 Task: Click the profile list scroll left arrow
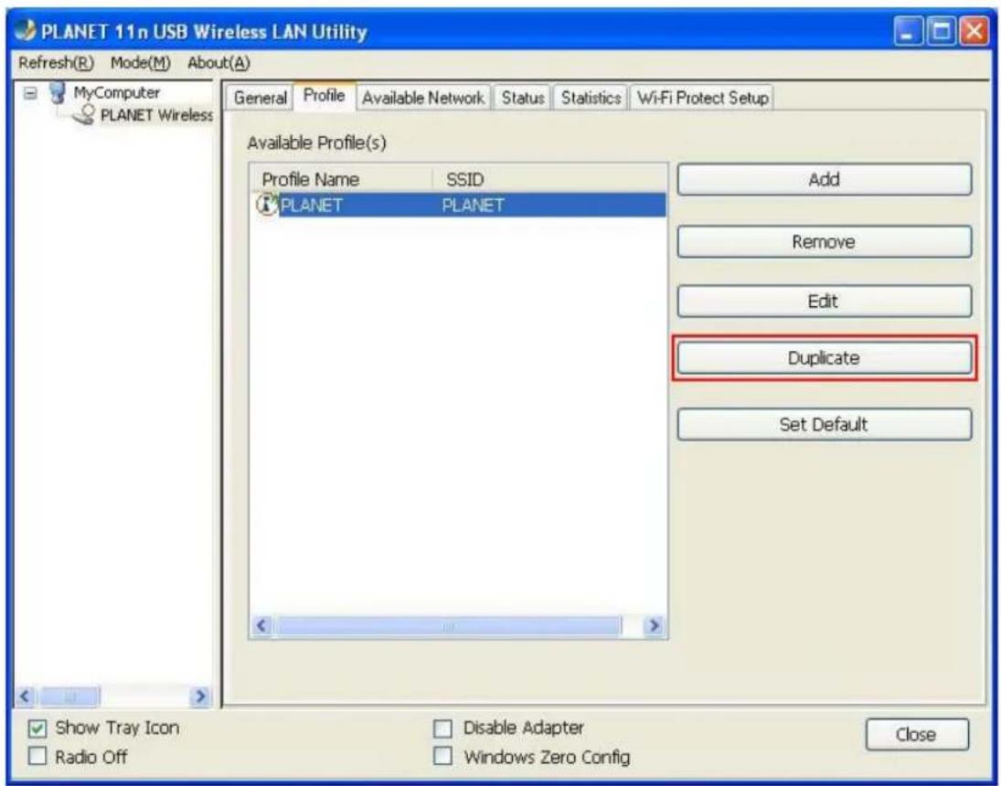coord(261,626)
